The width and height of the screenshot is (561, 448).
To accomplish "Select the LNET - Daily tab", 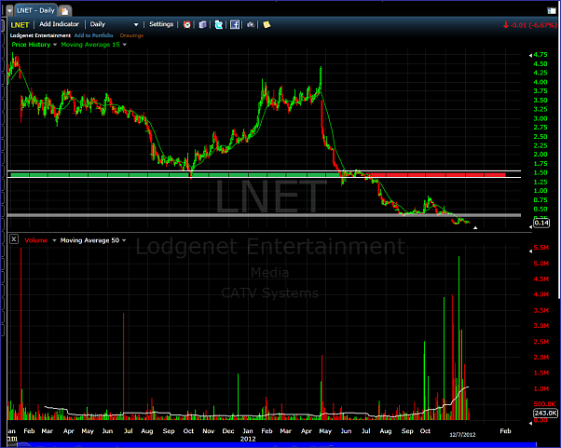I will (35, 11).
